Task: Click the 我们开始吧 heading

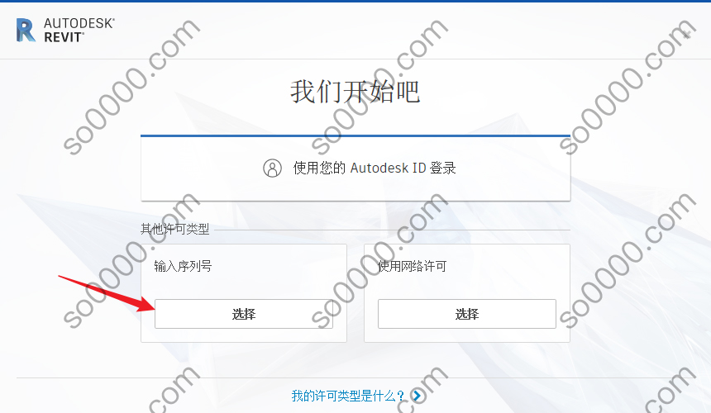Action: pos(355,92)
